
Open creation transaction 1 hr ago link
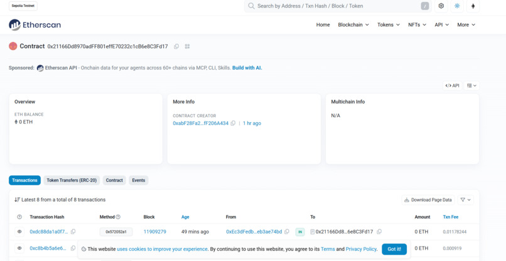pyautogui.click(x=252, y=123)
